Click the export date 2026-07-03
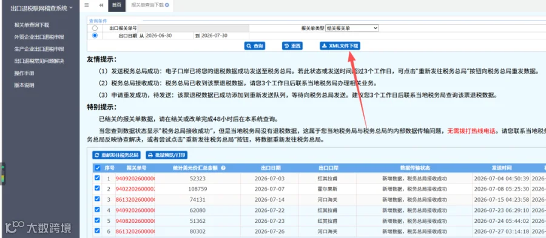This screenshot has width=546, height=238. pyautogui.click(x=270, y=179)
